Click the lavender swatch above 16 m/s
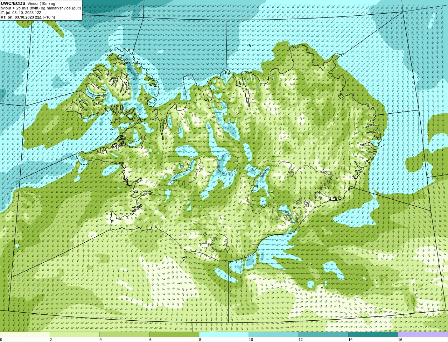This screenshot has height=342, width=448. (423, 335)
